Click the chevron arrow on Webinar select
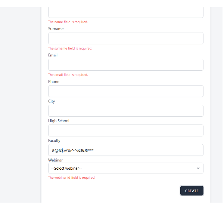The width and height of the screenshot is (224, 203). pyautogui.click(x=198, y=168)
